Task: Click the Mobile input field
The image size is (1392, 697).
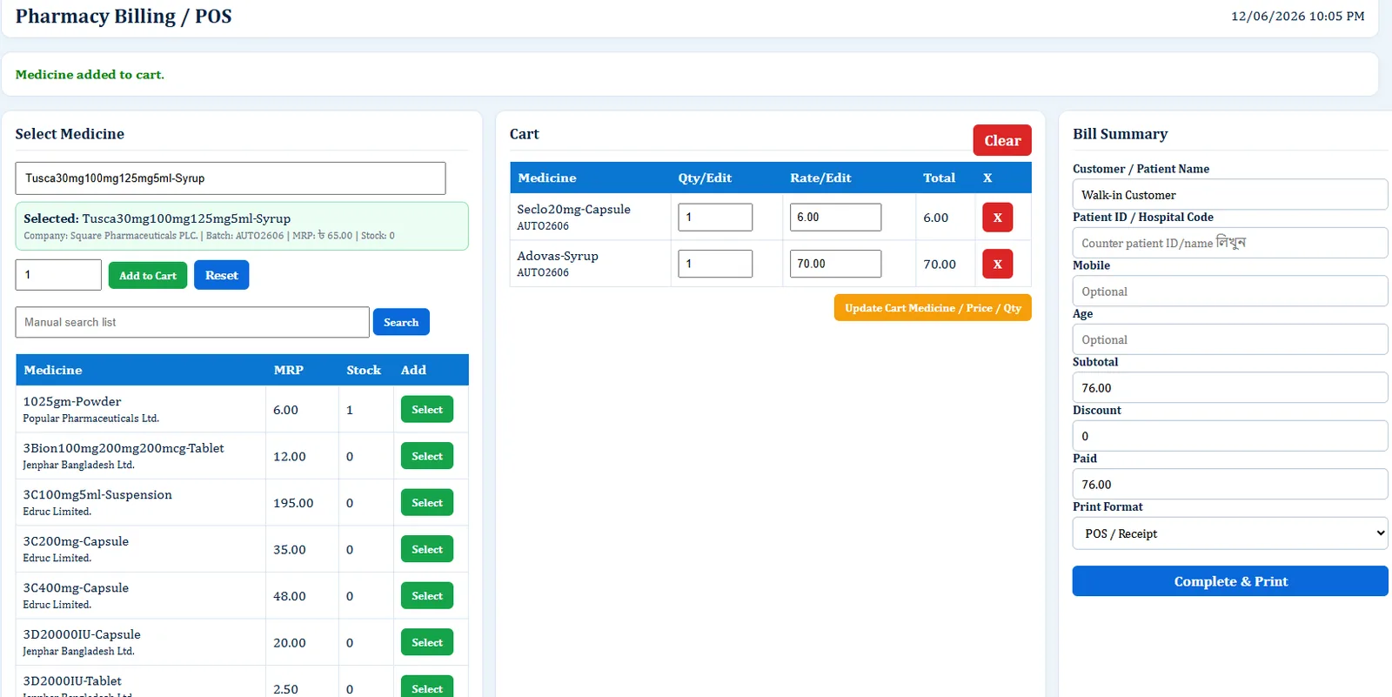Action: pos(1230,292)
